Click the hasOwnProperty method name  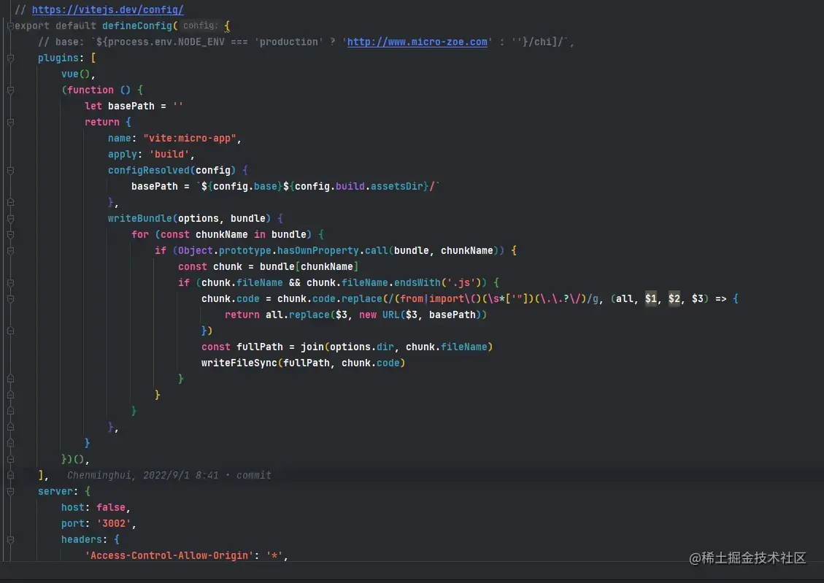click(x=318, y=250)
